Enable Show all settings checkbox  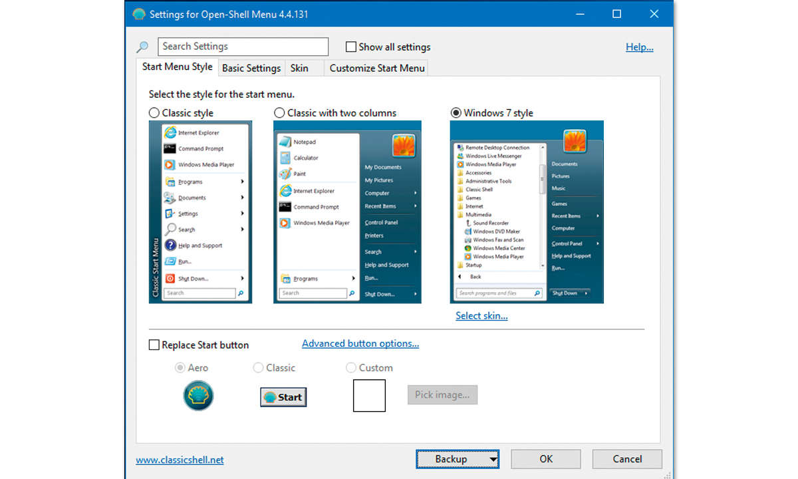pos(351,47)
